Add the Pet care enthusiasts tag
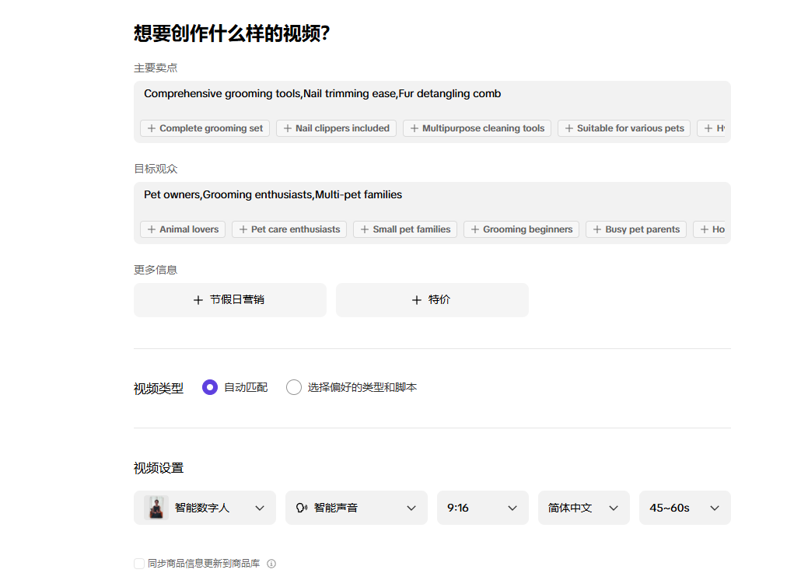Screen dimensions: 794x580 (x=289, y=229)
